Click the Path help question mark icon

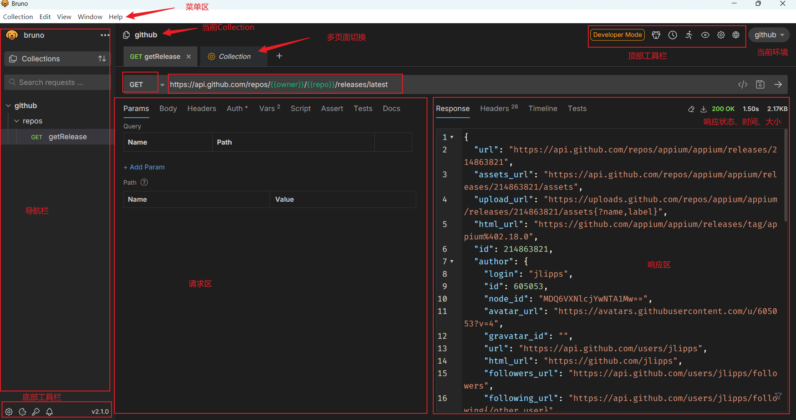144,182
